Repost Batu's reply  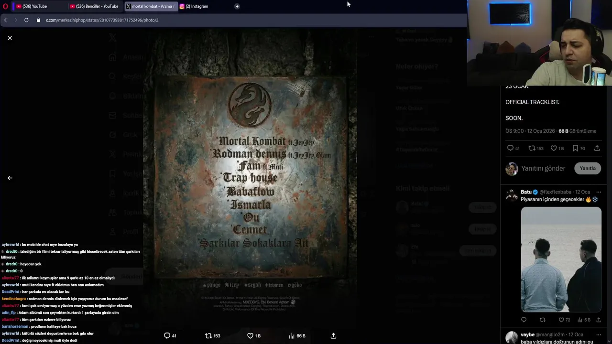(542, 320)
